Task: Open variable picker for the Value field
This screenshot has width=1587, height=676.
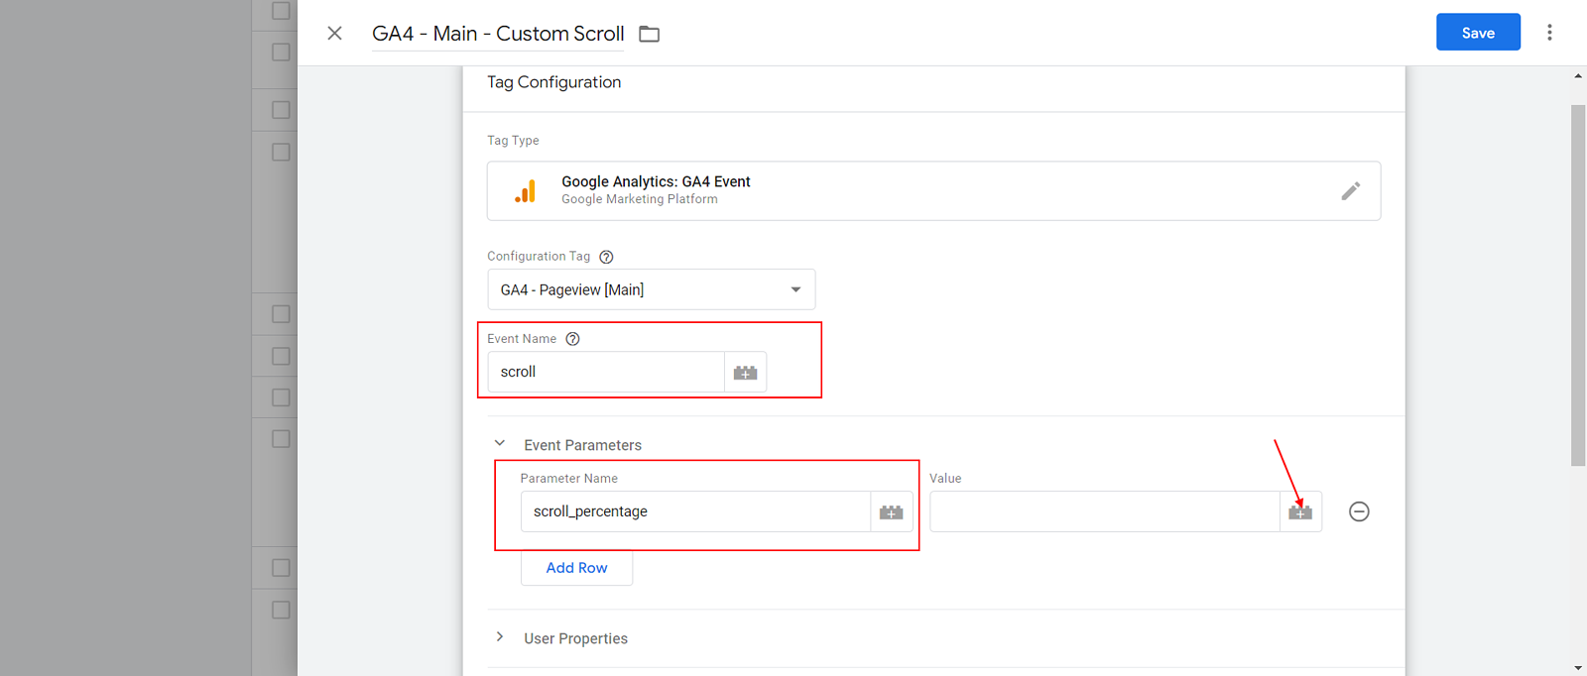Action: (x=1299, y=512)
